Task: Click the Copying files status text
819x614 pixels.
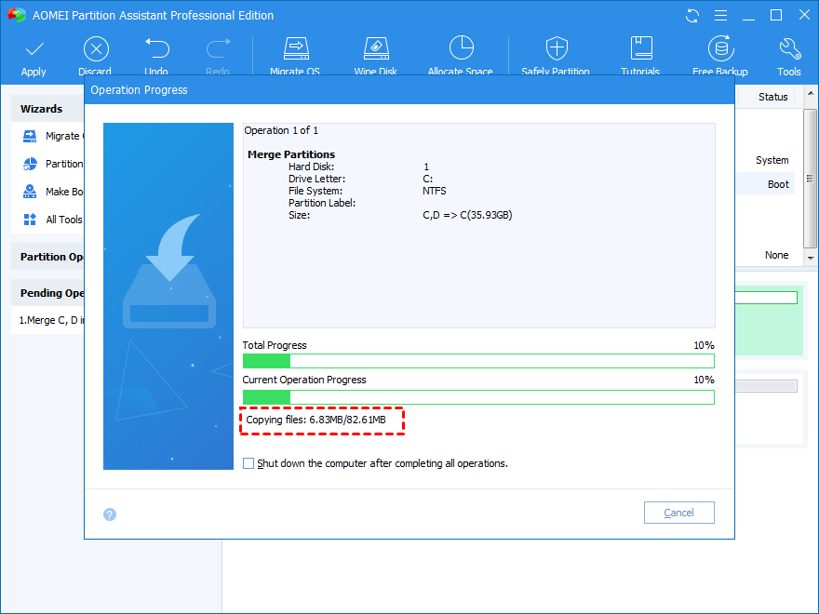Action: click(316, 420)
